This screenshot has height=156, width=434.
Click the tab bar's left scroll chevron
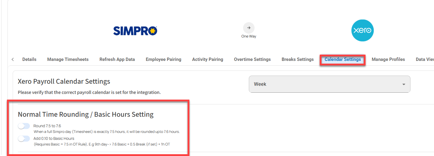pyautogui.click(x=13, y=59)
